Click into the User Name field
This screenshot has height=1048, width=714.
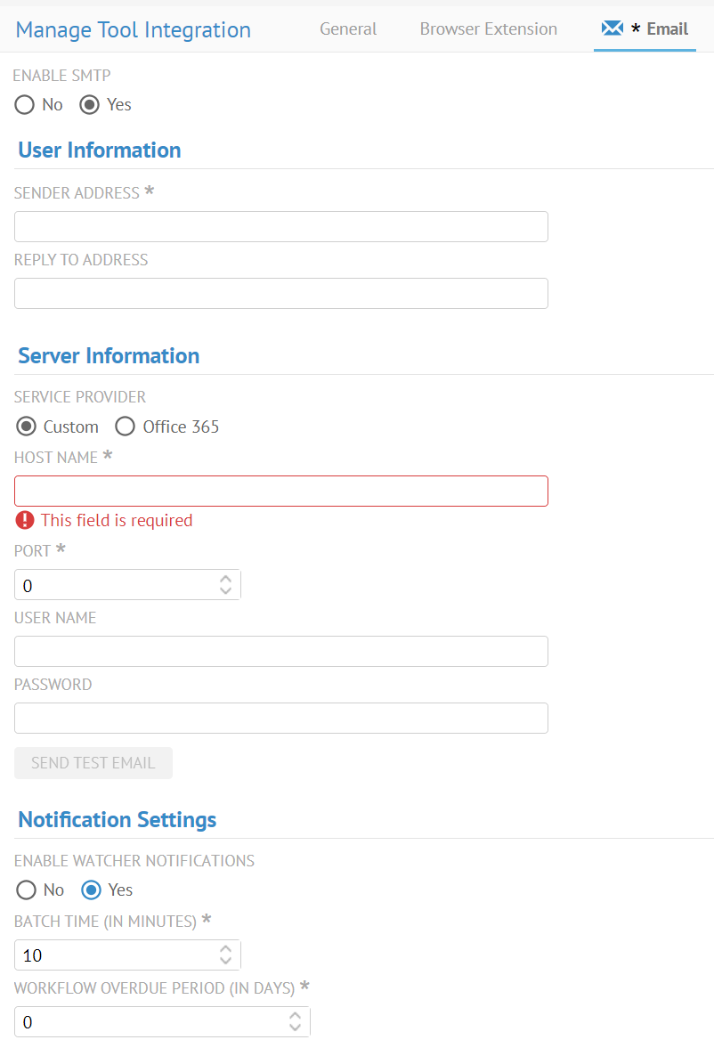tap(280, 652)
